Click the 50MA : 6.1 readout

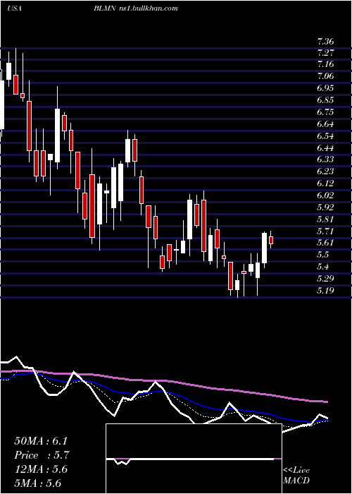coord(41,441)
